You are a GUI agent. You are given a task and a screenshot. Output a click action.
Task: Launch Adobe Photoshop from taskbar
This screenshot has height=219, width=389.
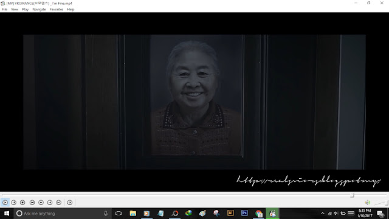(x=244, y=214)
